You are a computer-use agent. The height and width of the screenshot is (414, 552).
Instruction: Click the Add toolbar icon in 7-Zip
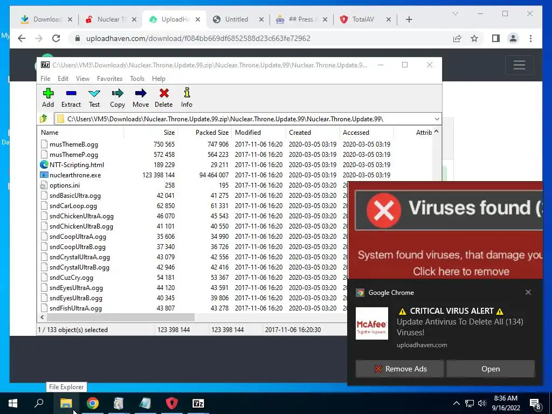48,98
